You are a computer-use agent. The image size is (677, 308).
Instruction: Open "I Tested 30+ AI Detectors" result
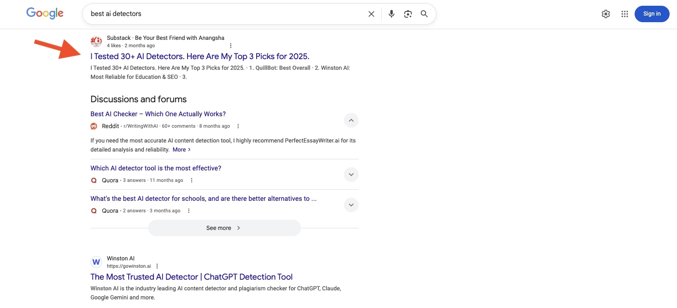[200, 56]
